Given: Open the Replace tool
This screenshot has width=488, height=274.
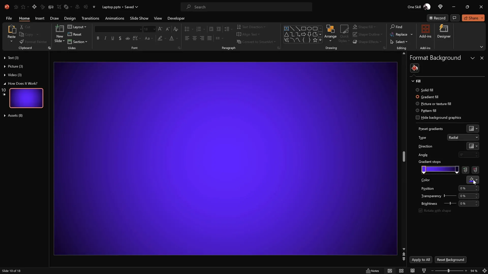Looking at the screenshot, I should [401, 34].
